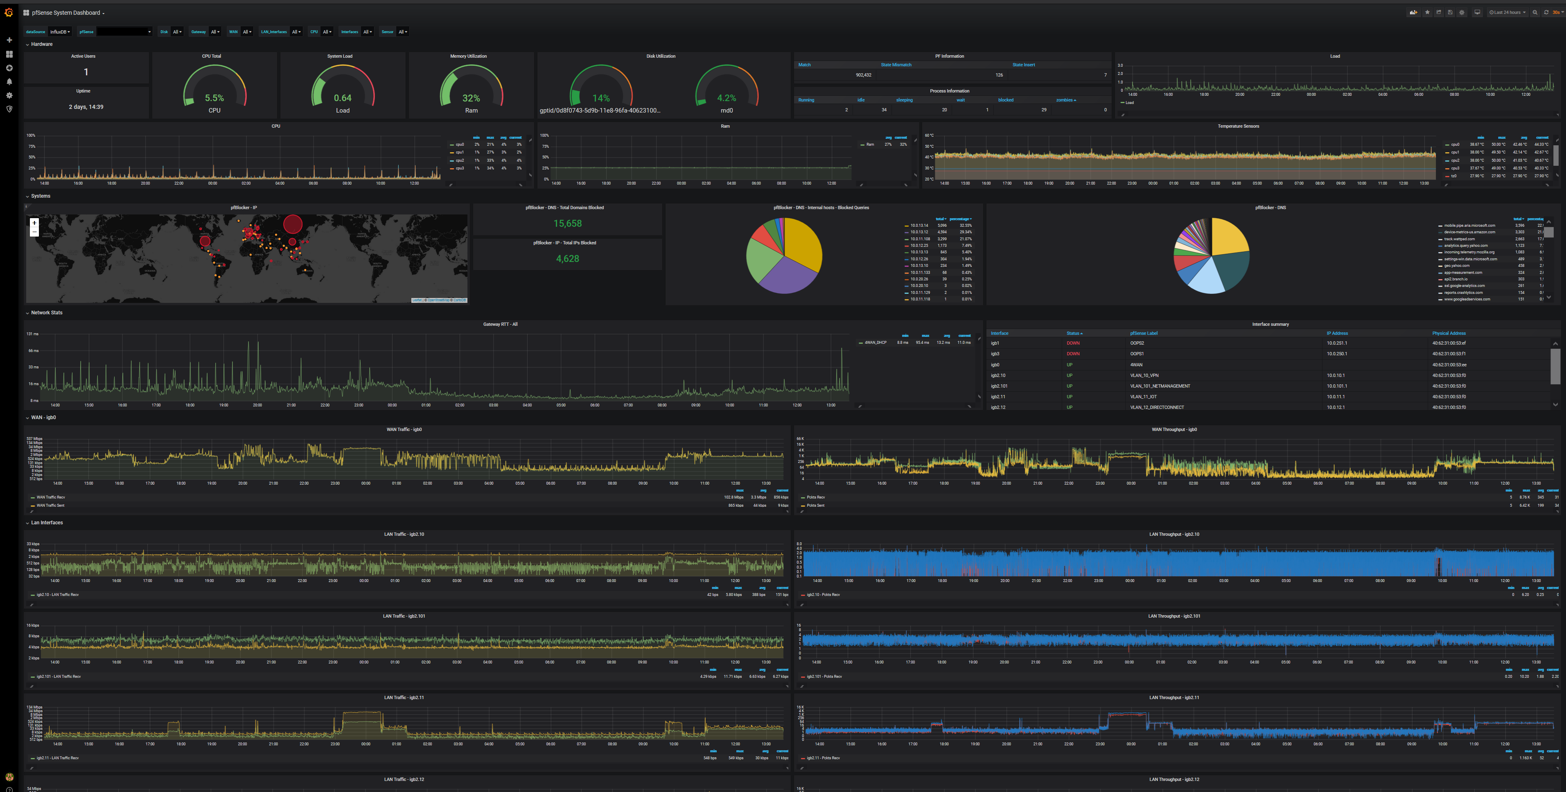Open Alerting via the bell sidebar icon

(x=9, y=81)
